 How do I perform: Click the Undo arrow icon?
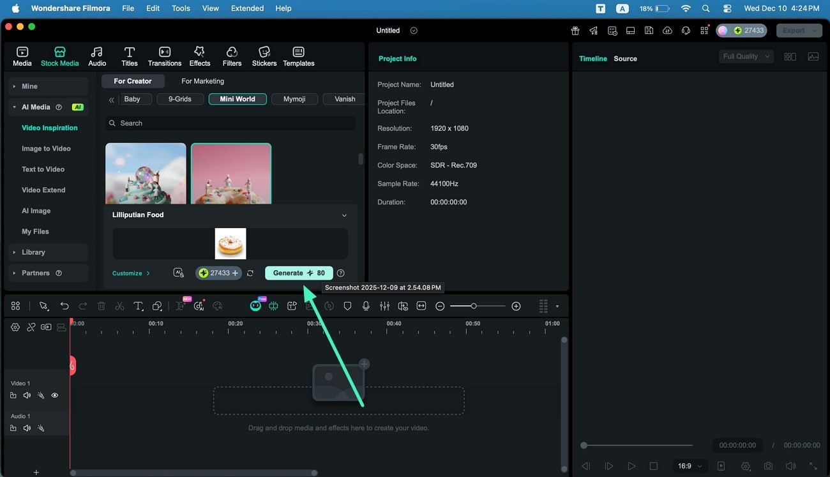click(x=64, y=306)
